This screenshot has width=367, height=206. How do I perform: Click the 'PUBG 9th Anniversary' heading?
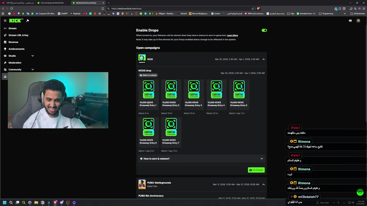[x=151, y=196]
